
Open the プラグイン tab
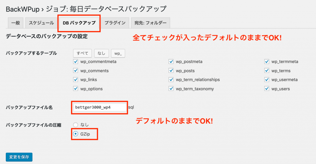pos(115,23)
